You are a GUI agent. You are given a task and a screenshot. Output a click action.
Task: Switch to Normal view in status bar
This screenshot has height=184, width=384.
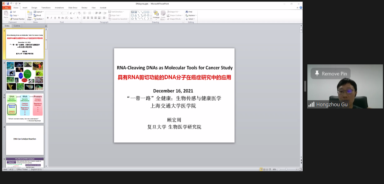point(261,169)
